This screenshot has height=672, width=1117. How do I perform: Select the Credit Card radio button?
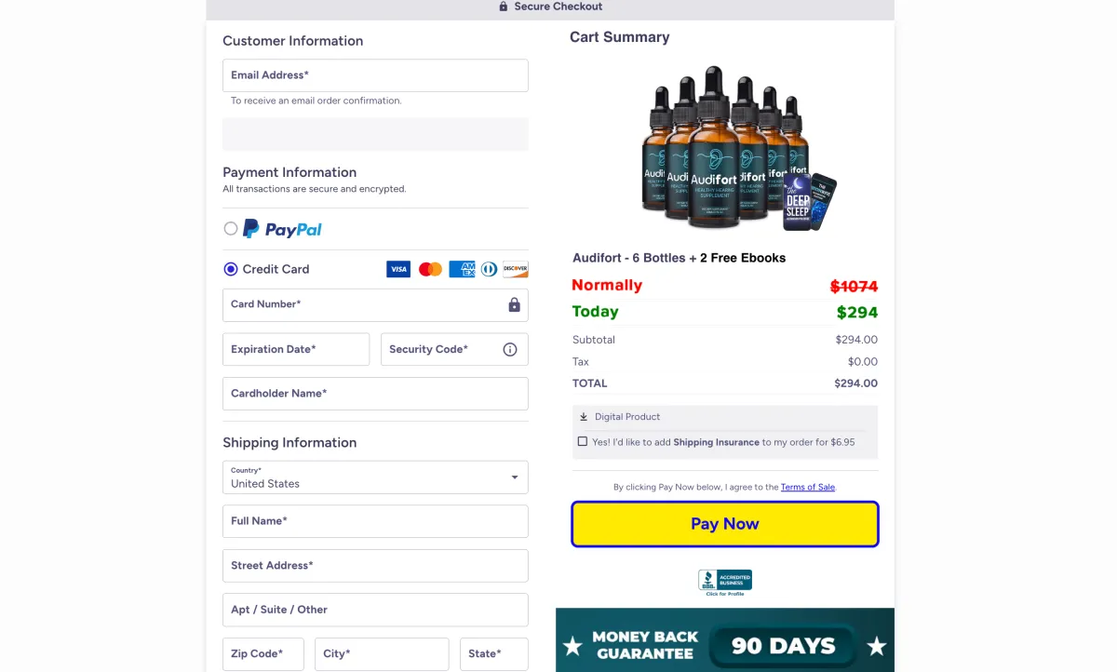click(x=231, y=269)
